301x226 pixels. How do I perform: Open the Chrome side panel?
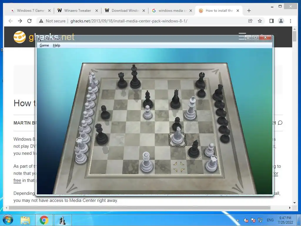(271, 21)
